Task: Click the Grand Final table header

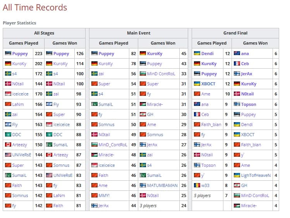Action: 235,33
